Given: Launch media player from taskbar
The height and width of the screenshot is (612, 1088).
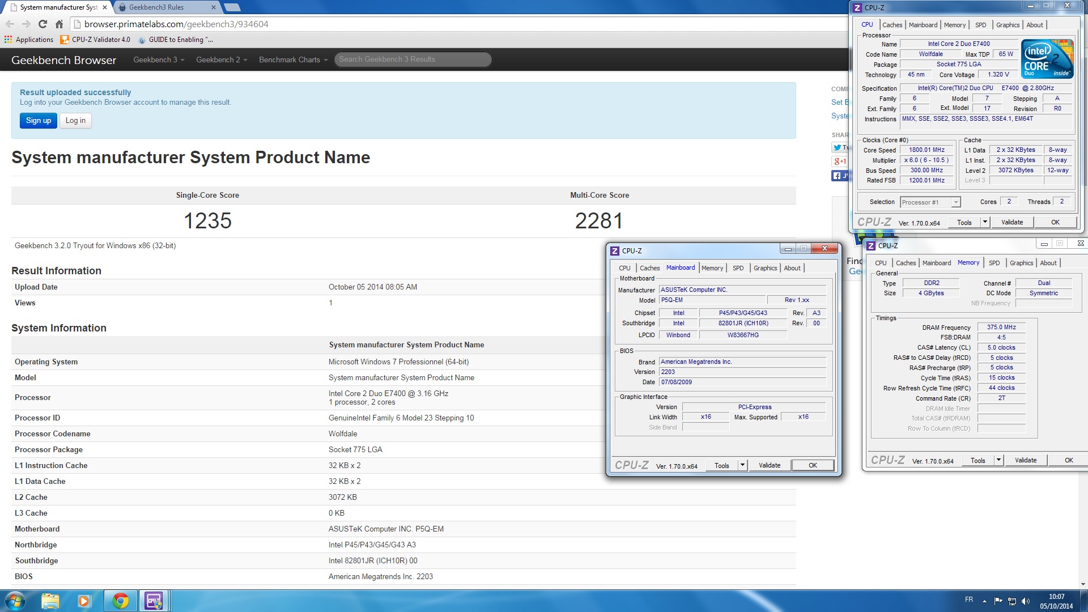Looking at the screenshot, I should click(x=84, y=601).
